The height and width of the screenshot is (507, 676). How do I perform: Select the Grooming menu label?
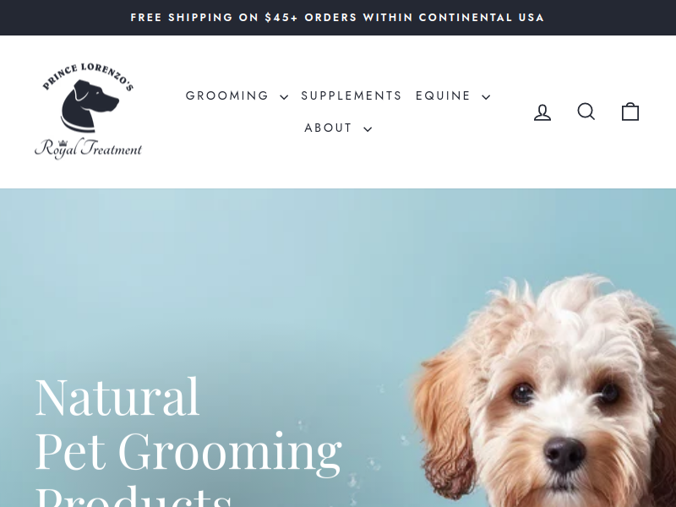(227, 95)
